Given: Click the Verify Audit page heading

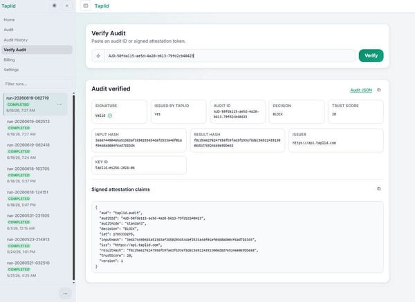Looking at the screenshot, I should coord(109,33).
